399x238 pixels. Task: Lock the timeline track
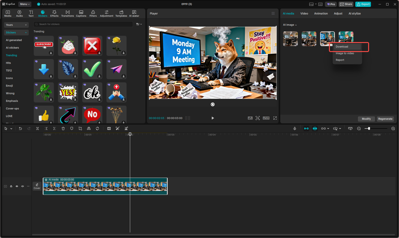(x=11, y=186)
